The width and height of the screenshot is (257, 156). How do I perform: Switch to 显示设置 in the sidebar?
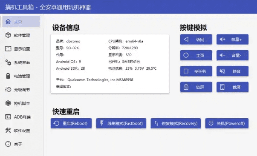pos(21,49)
